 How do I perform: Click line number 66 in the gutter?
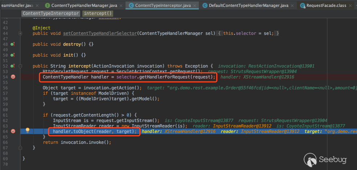(x=5, y=142)
